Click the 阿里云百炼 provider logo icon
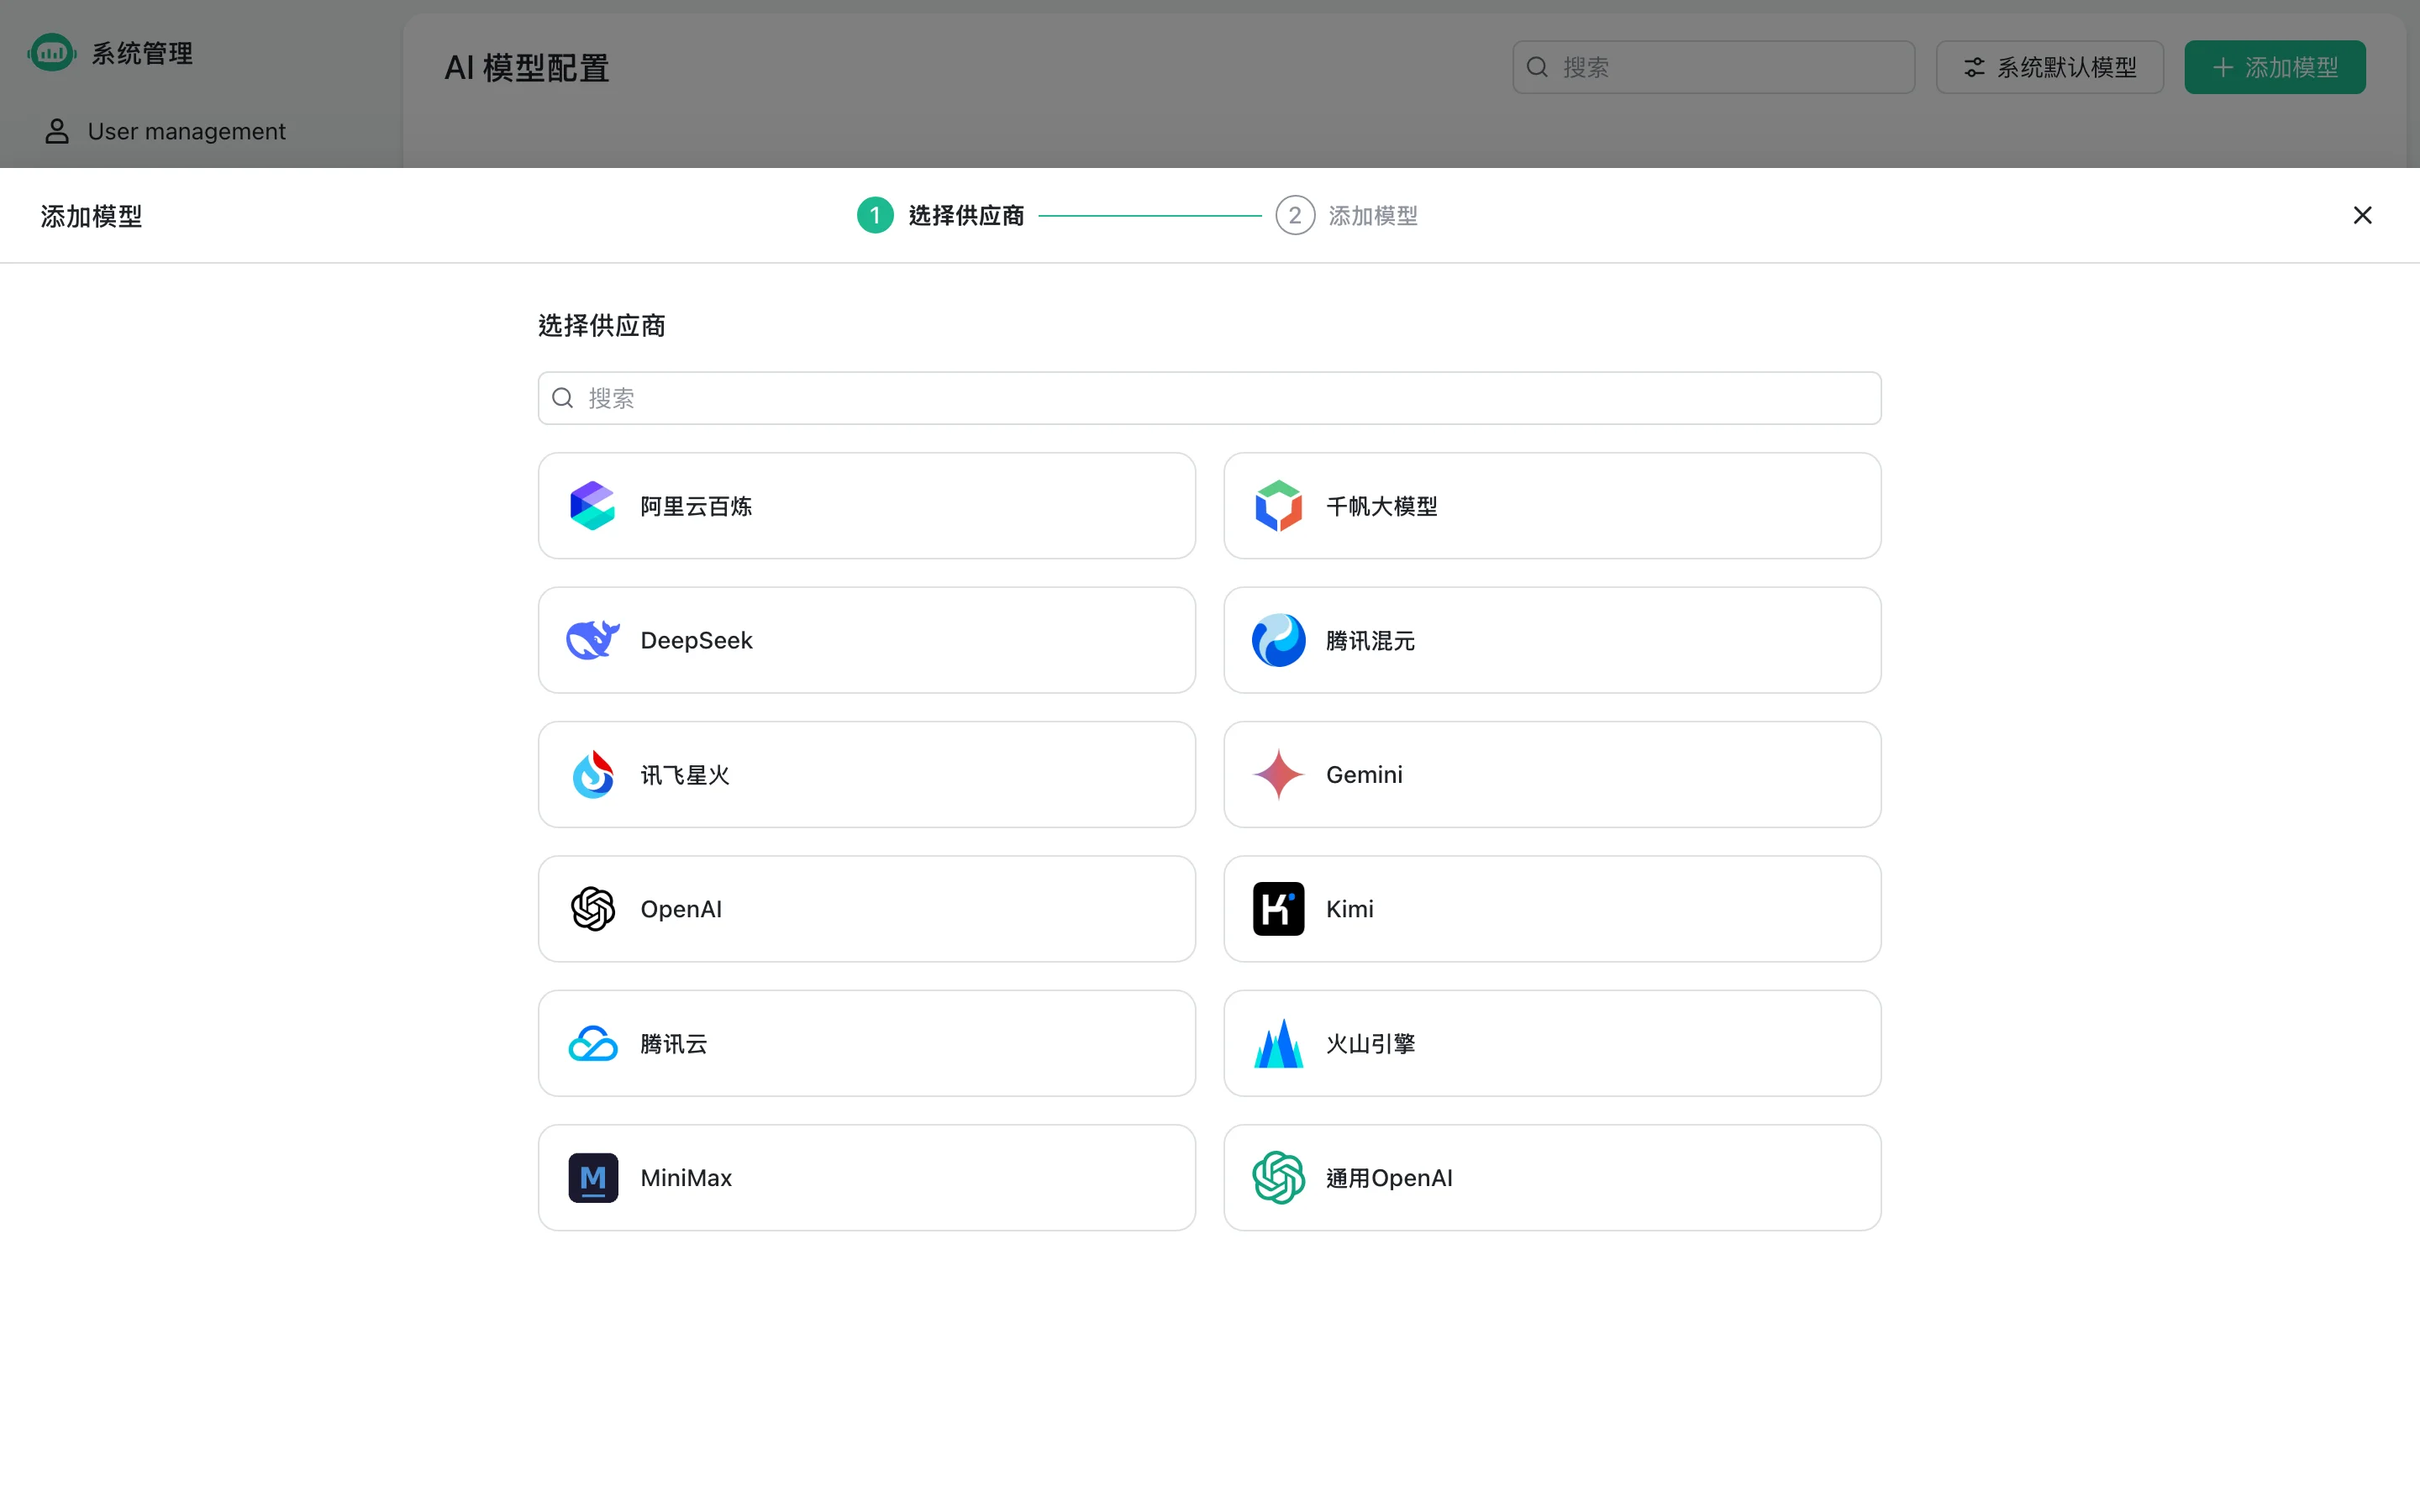Screen dimensions: 2420x1512 tap(592, 506)
